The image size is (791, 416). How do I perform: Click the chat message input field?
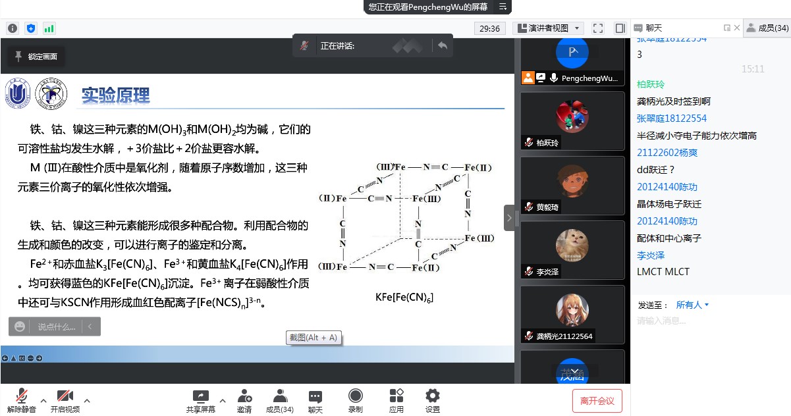pos(710,321)
